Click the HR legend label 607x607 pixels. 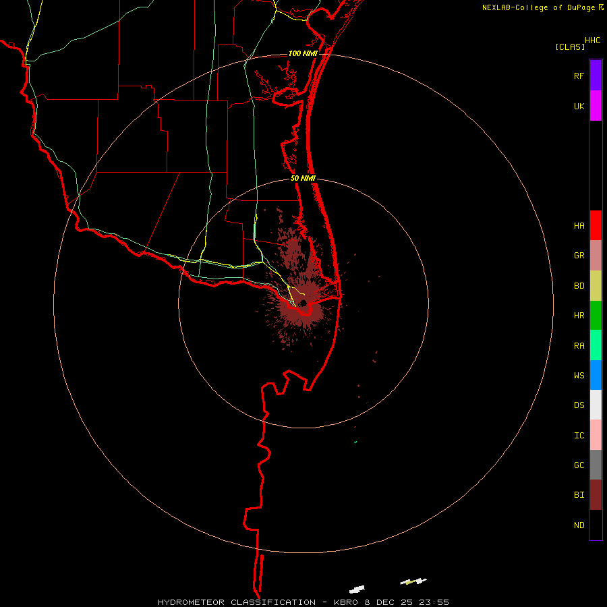[x=579, y=316]
